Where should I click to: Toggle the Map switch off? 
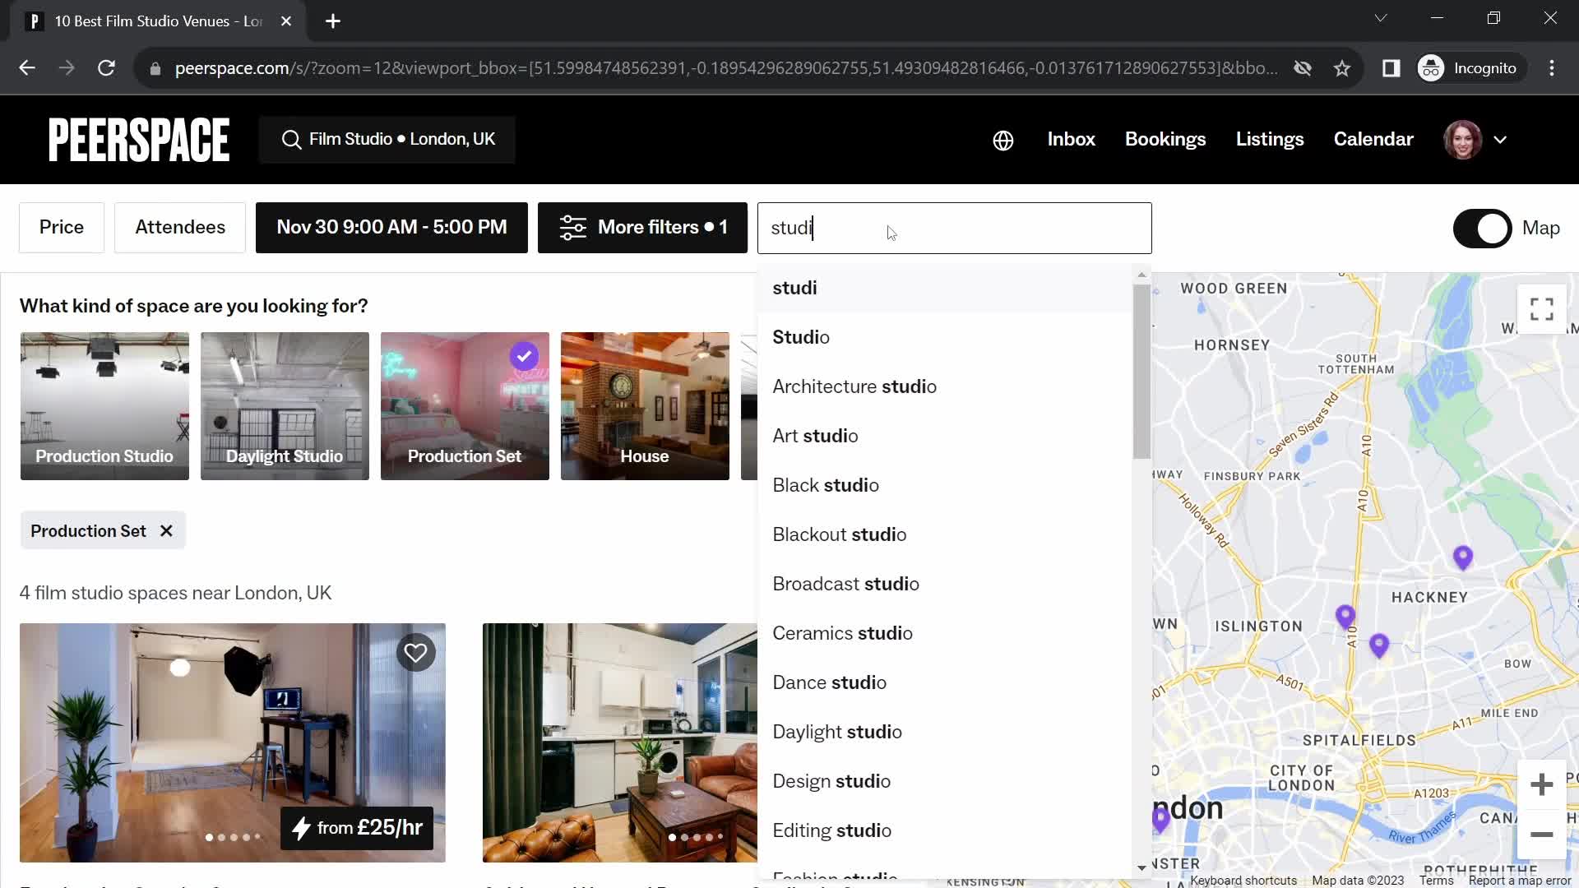[x=1482, y=229]
